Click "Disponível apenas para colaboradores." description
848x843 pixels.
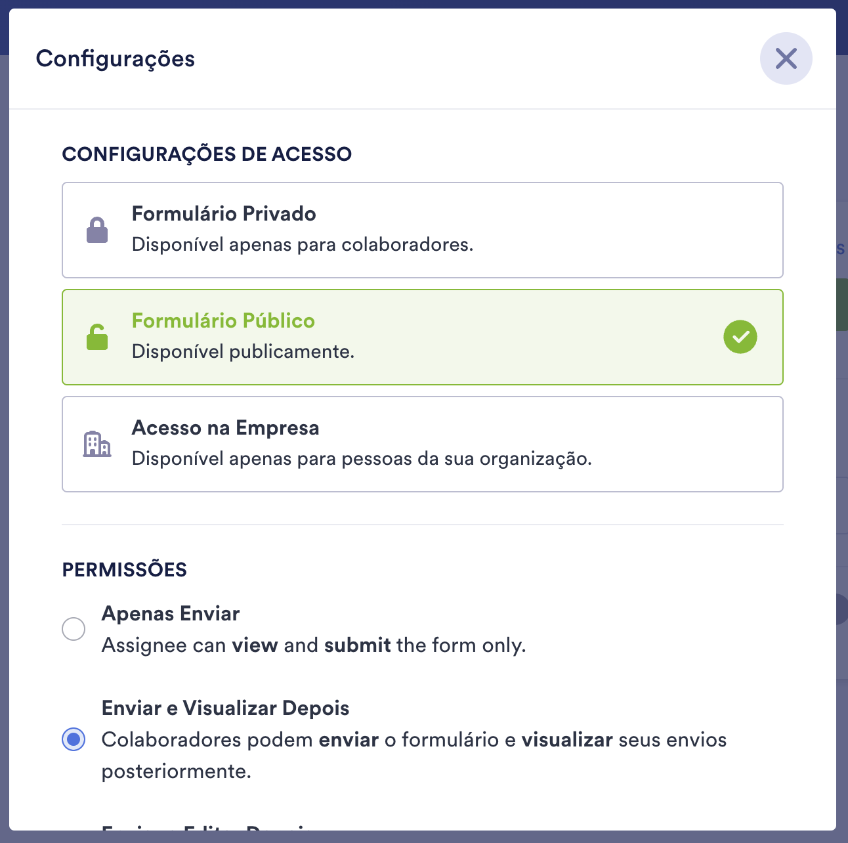coord(302,245)
